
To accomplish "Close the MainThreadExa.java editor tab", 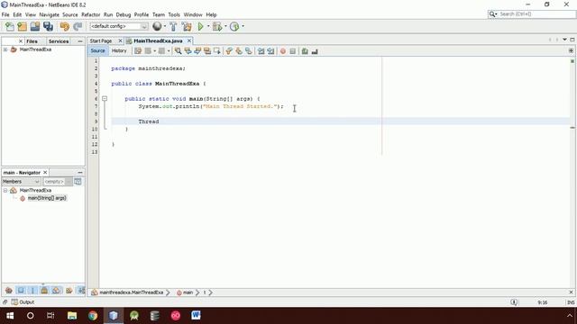I will (x=189, y=40).
